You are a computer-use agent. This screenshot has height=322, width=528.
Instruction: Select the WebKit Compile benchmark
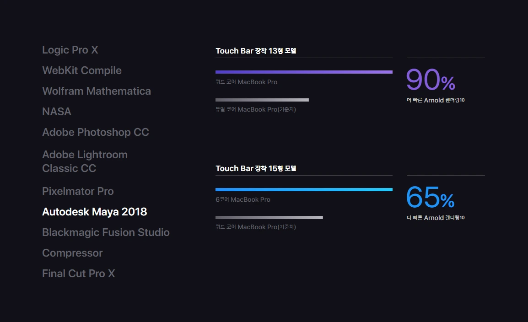click(x=82, y=70)
